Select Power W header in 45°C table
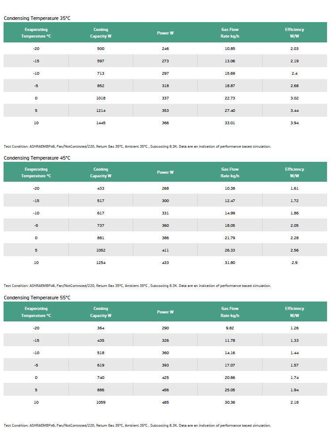The width and height of the screenshot is (331, 447). (165, 172)
